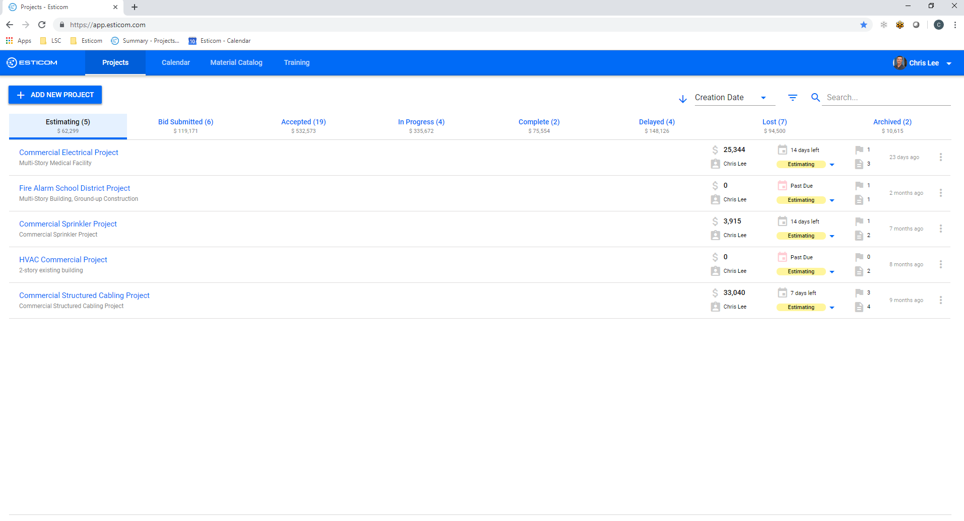Click the Add New Project button

[55, 95]
